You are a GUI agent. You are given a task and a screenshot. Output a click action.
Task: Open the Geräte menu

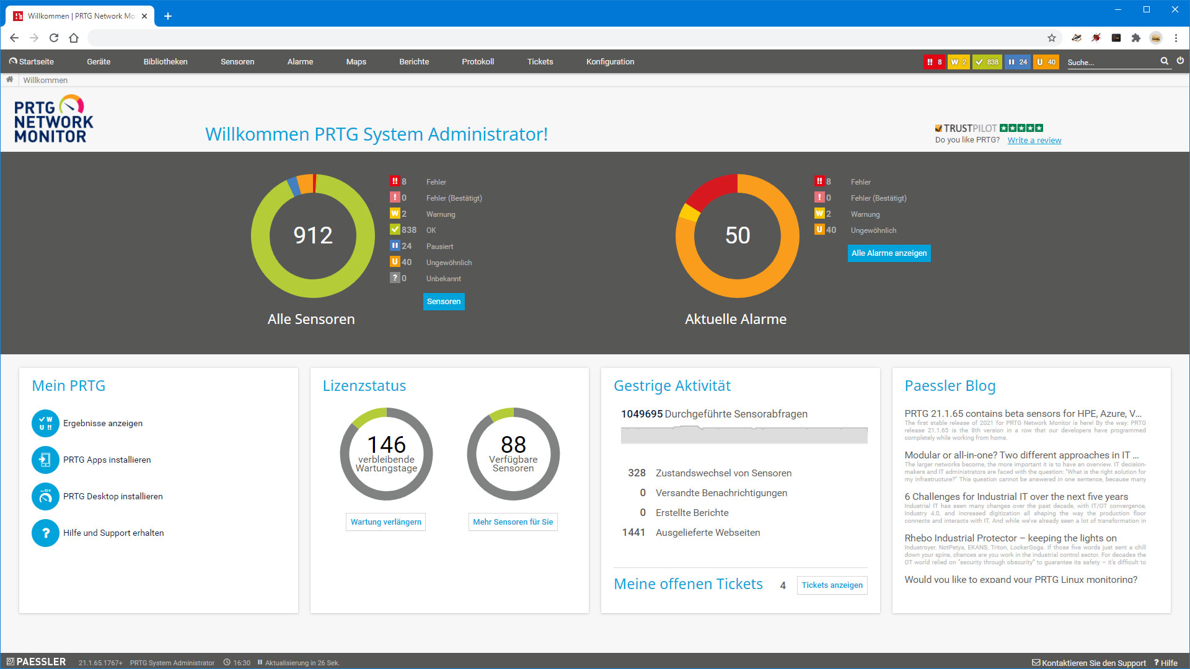[99, 62]
